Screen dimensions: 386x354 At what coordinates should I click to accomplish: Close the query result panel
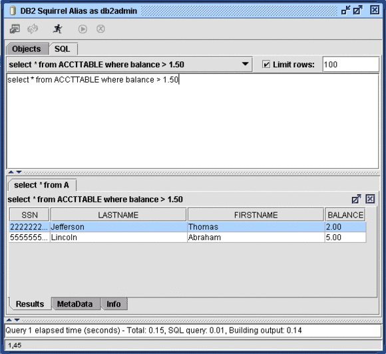pos(370,199)
